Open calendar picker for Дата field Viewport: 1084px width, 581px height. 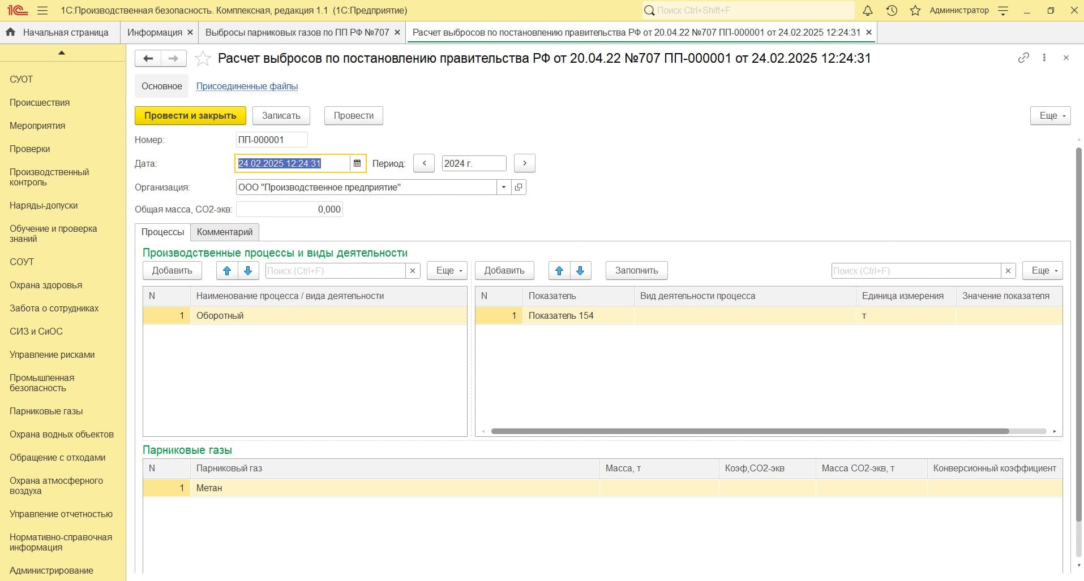pyautogui.click(x=357, y=163)
